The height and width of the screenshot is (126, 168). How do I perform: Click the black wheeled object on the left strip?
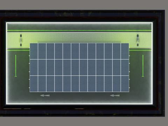tap(21, 40)
